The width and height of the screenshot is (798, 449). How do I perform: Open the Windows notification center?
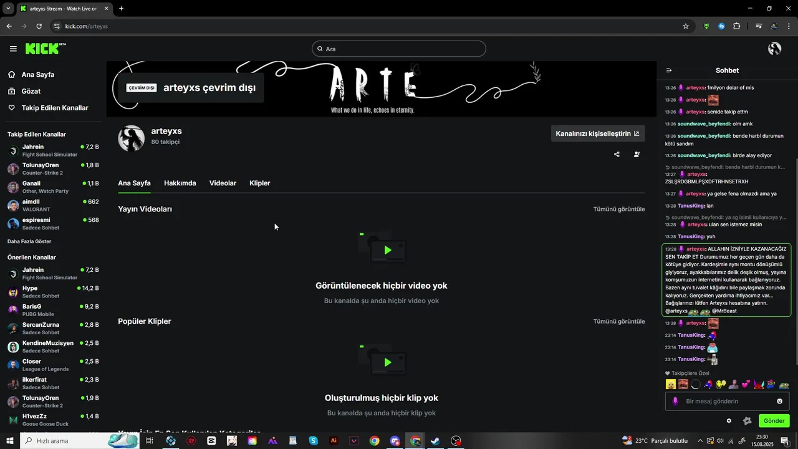(x=784, y=441)
